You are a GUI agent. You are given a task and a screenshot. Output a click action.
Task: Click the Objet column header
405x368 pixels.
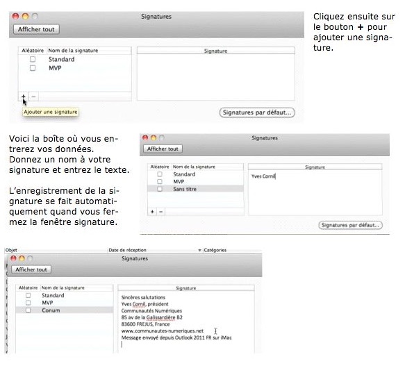11,250
